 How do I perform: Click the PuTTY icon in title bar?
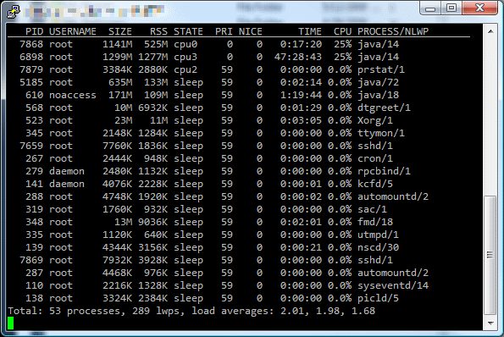point(14,11)
